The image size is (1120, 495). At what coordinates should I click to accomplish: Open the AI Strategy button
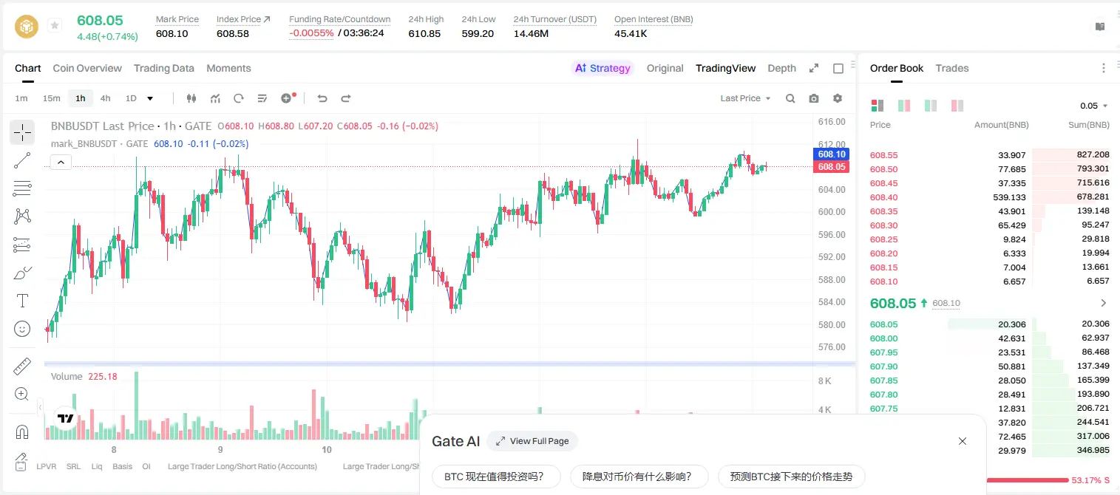tap(603, 68)
